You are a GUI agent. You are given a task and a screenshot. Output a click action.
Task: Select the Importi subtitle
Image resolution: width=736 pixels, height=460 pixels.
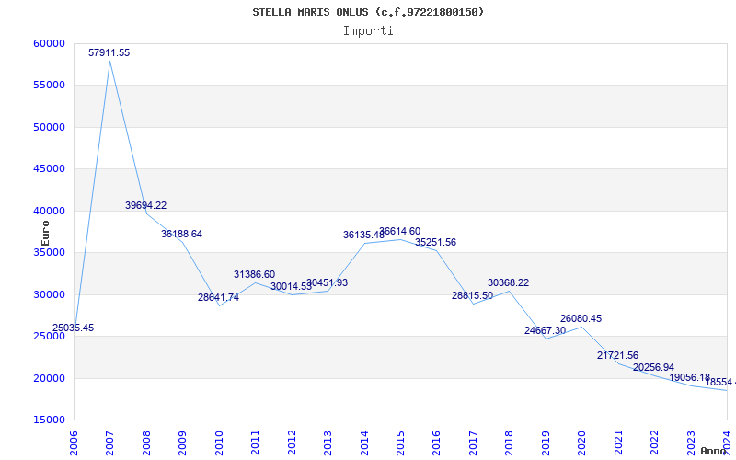tap(368, 31)
